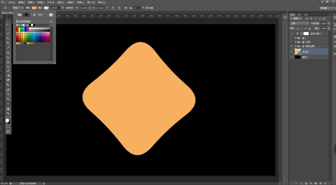The height and width of the screenshot is (185, 336).
Task: Open the rainbow color picker in swatch popup
Action: (x=51, y=15)
